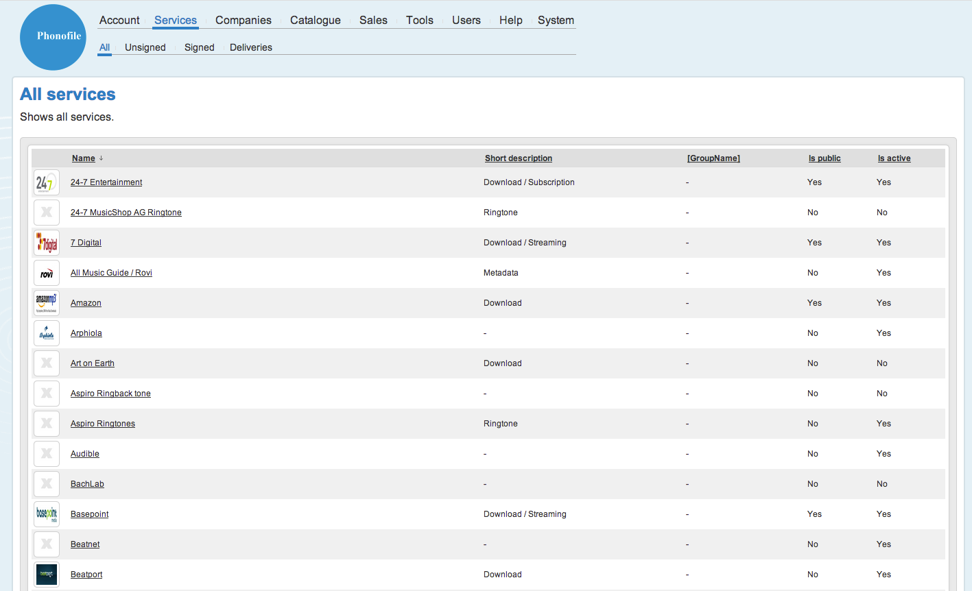Screen dimensions: 972x591
Task: Open the Art on Earth service link
Action: coord(93,363)
